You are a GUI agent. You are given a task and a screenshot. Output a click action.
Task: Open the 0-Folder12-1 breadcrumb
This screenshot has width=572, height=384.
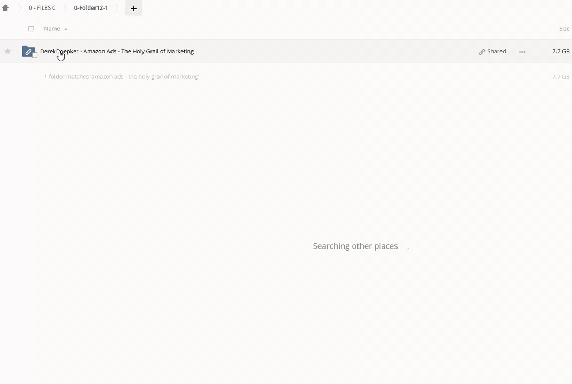tap(91, 8)
